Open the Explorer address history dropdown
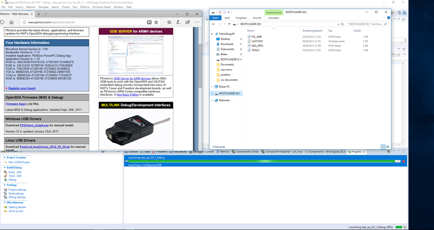This screenshot has height=230, width=434. point(338,24)
